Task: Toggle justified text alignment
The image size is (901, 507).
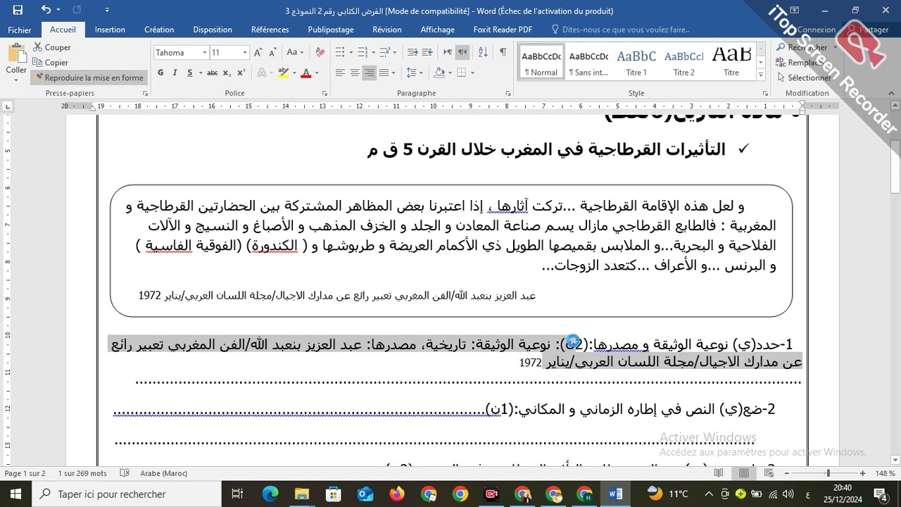Action: [384, 73]
